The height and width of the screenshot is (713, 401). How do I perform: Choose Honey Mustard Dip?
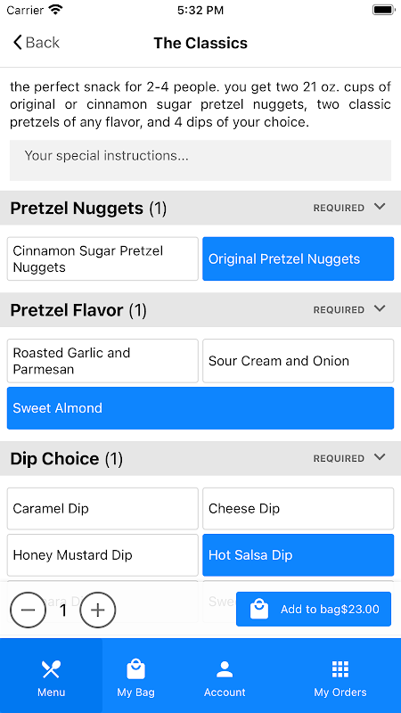click(x=102, y=554)
